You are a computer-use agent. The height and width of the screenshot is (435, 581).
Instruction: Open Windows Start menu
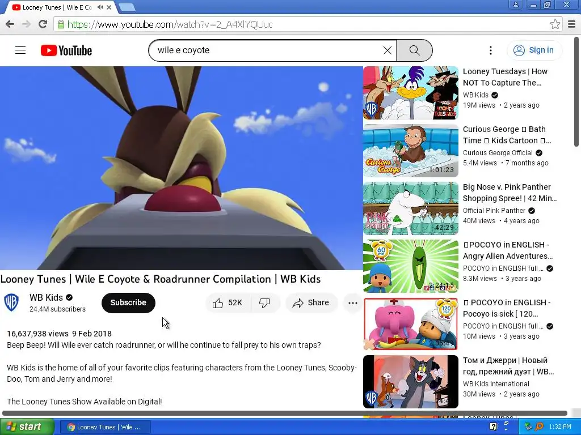click(27, 427)
